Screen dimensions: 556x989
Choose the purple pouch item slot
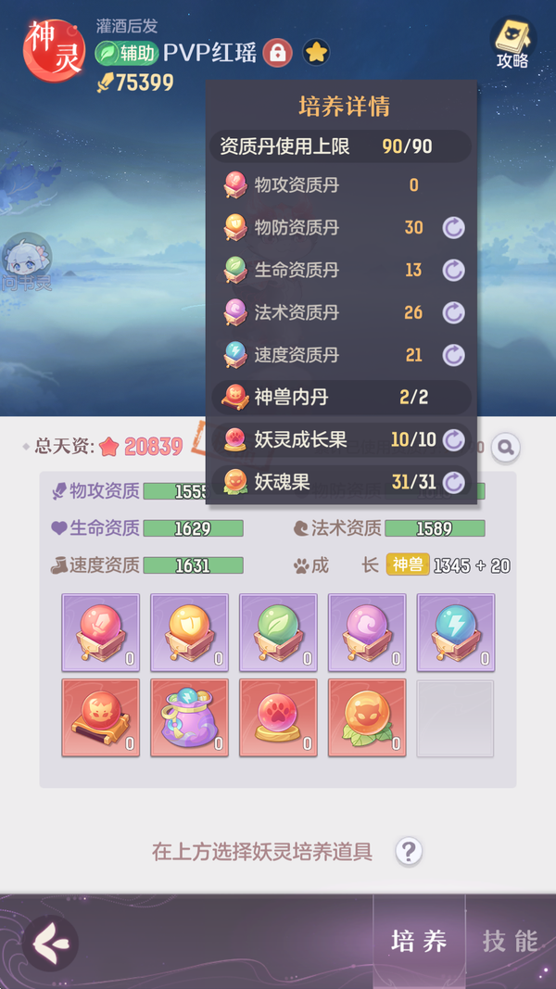[x=190, y=717]
